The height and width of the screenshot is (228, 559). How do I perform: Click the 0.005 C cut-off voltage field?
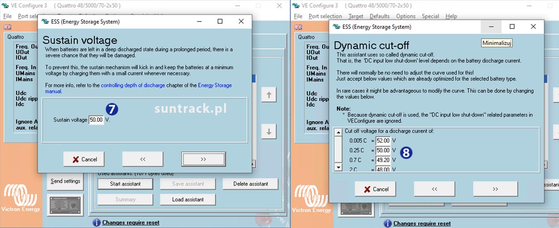[x=383, y=141]
